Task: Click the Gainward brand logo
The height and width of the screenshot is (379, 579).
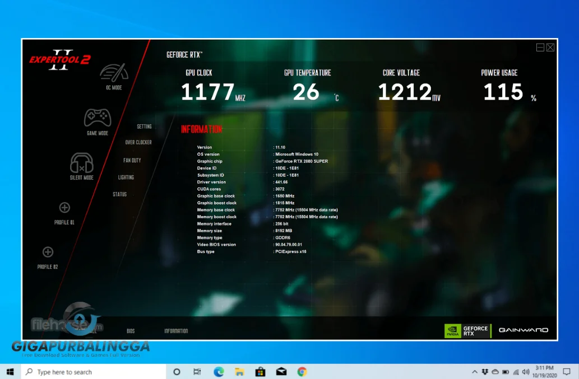Action: 524,330
